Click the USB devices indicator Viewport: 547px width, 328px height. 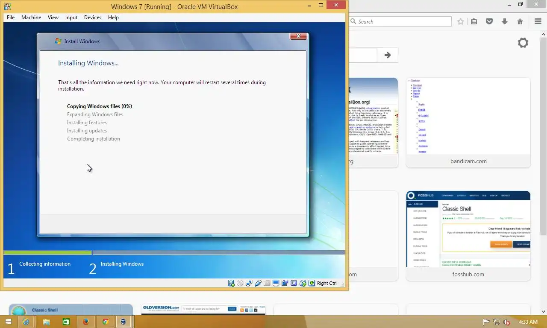(258, 283)
